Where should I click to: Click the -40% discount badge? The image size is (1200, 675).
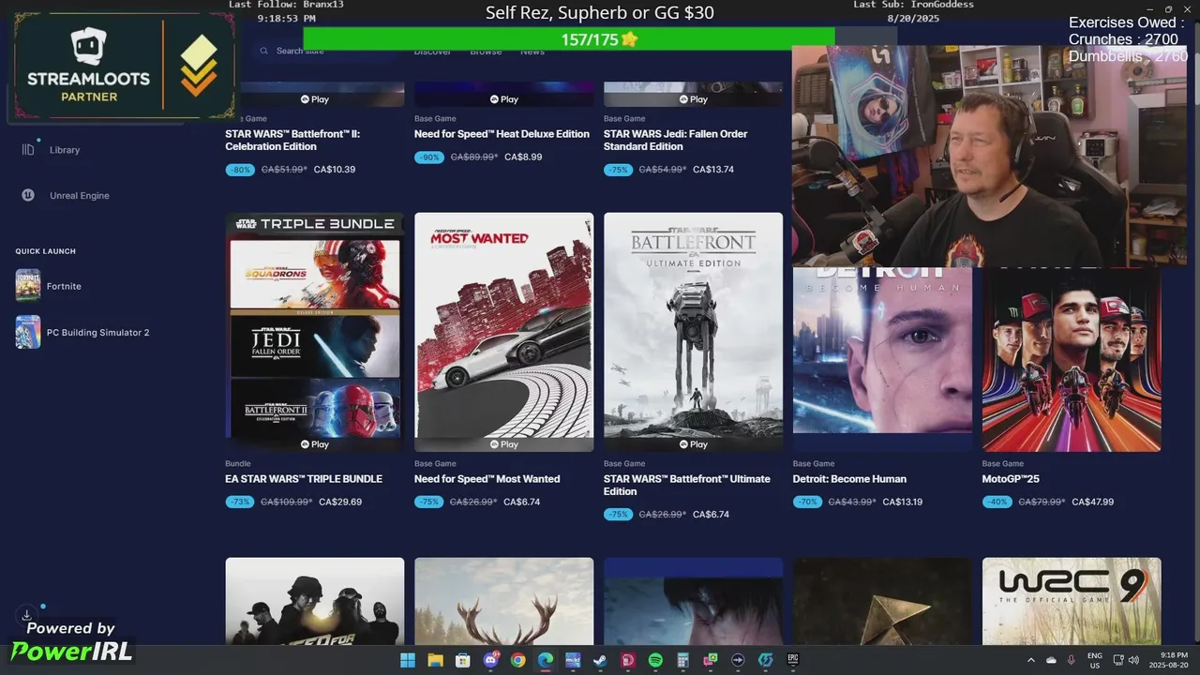(x=997, y=502)
